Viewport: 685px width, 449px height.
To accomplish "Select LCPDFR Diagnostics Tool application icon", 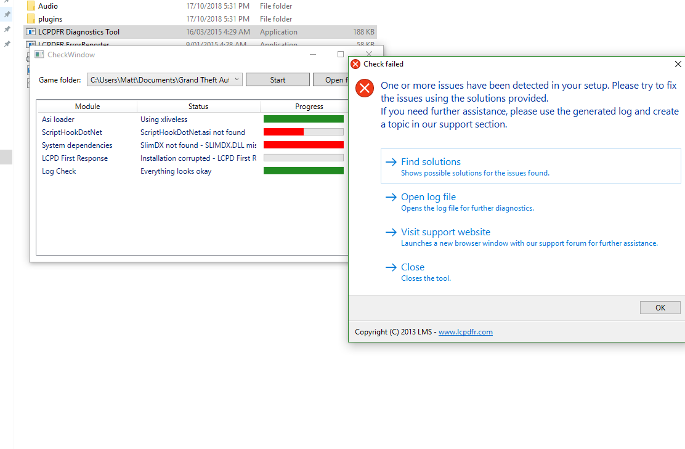I will pyautogui.click(x=31, y=32).
